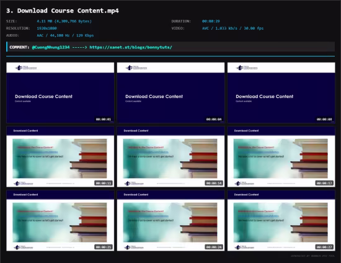341x263 pixels.
Task: Click the Tech Commanders logo in first frame
Action: (26, 68)
